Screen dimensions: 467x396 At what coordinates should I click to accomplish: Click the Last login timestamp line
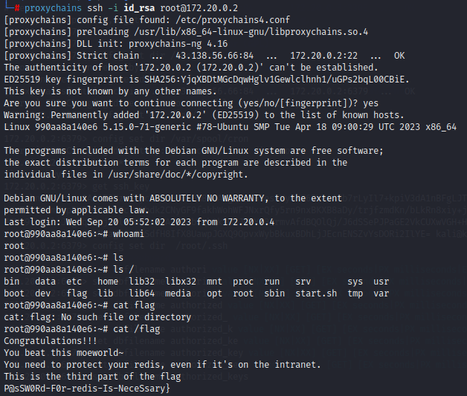click(139, 222)
